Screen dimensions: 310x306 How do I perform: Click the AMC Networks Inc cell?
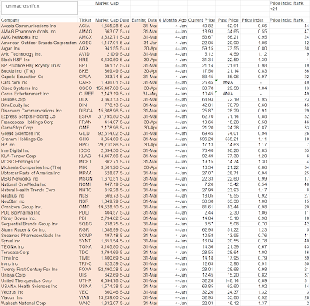pyautogui.click(x=40, y=37)
